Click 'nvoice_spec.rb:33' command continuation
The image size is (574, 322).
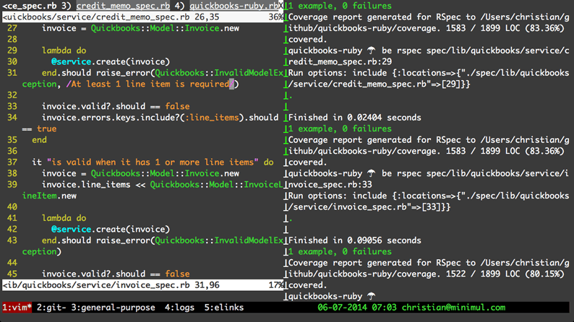coord(330,185)
